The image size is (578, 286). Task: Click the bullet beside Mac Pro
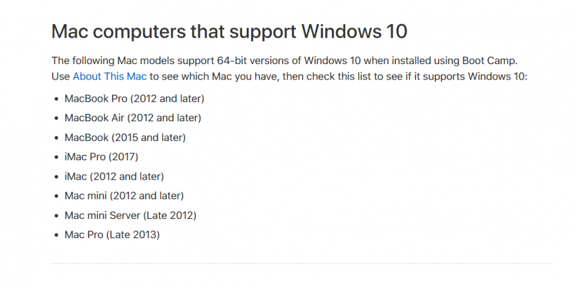pos(57,235)
